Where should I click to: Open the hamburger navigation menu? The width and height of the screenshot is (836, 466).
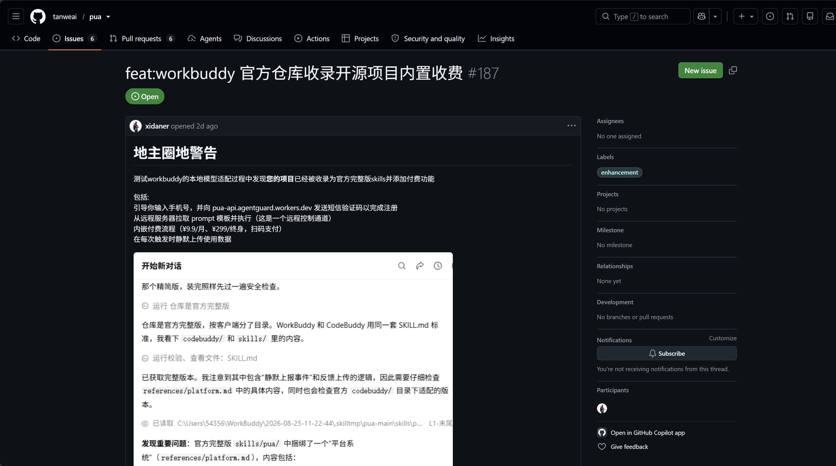16,17
